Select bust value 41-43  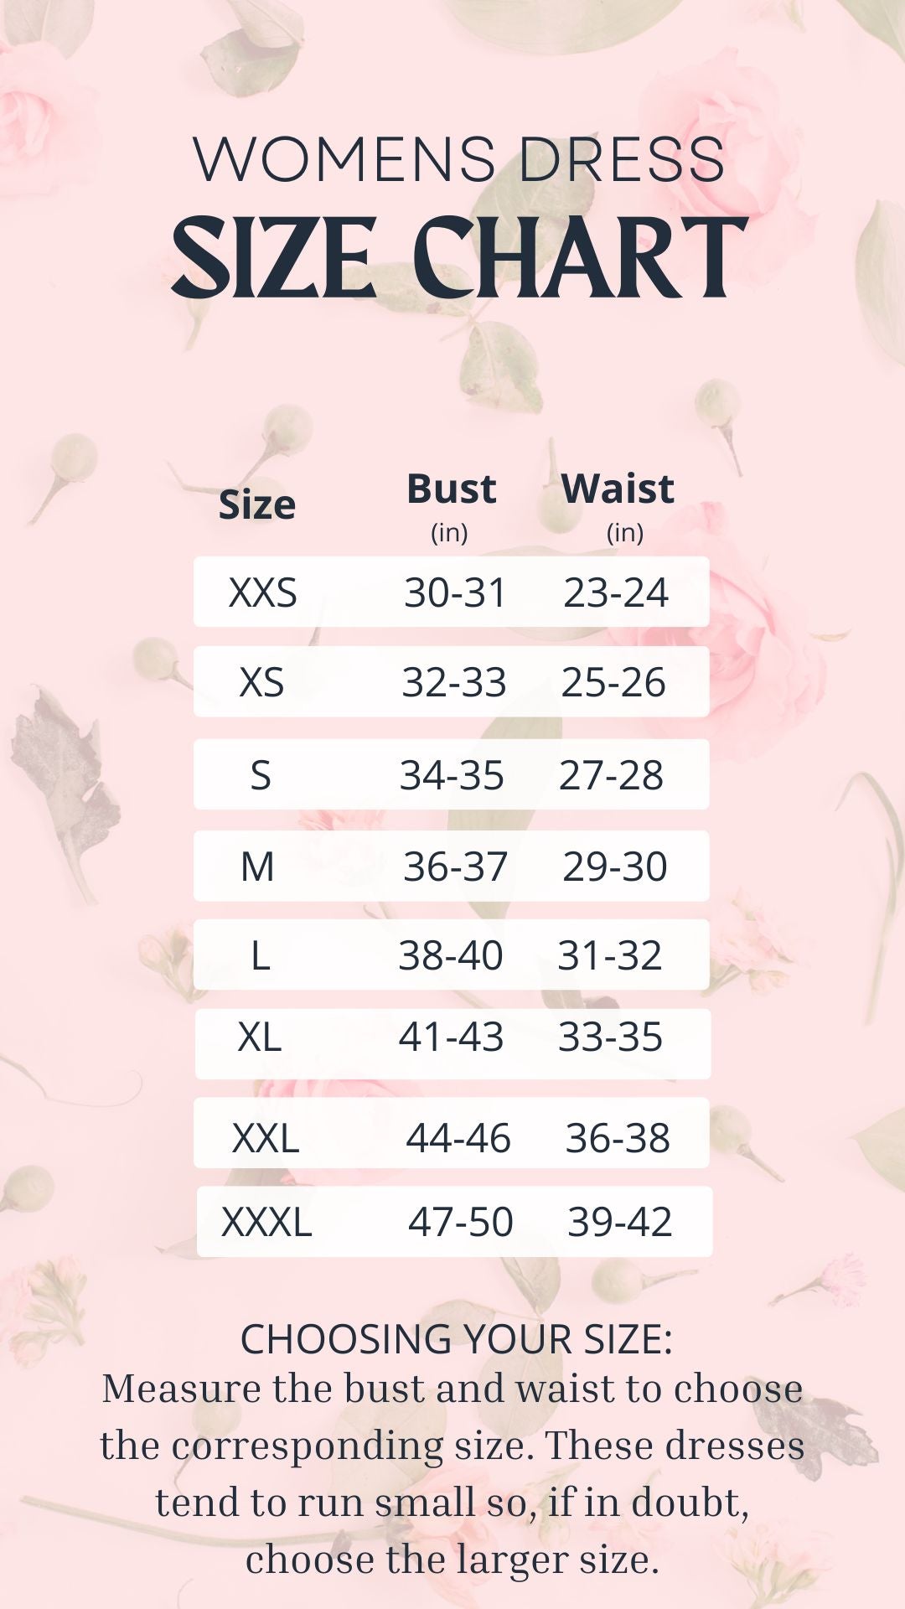coord(451,1037)
